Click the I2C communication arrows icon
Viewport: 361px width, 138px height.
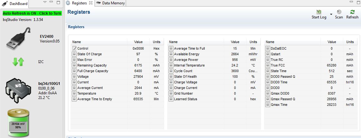tap(18, 62)
